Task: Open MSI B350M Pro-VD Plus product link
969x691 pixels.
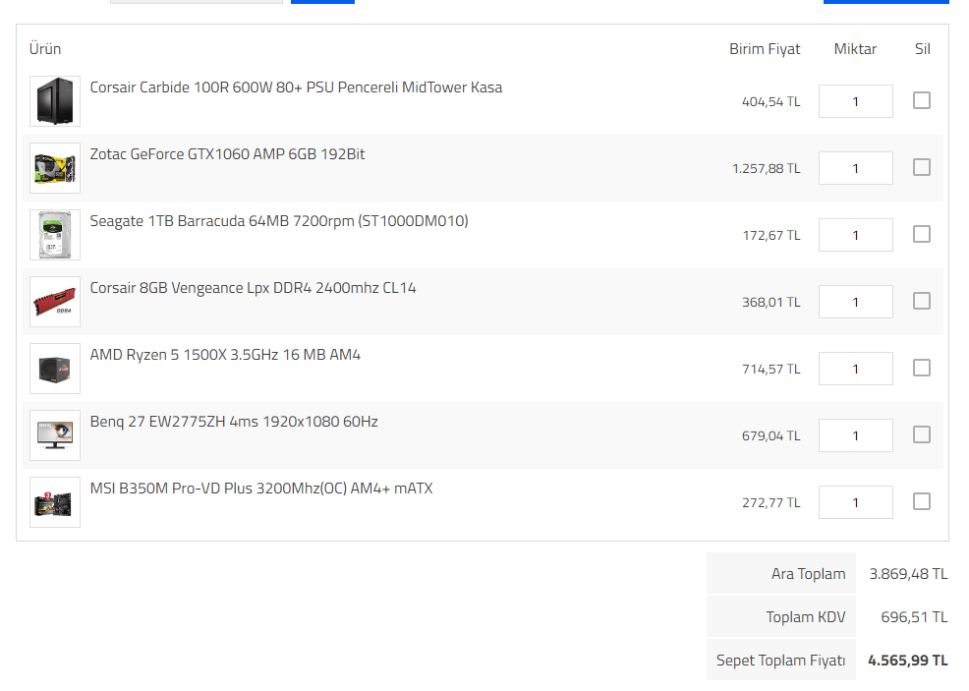Action: [261, 489]
